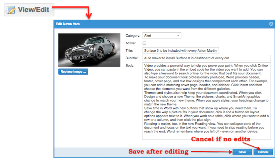The image size is (277, 159).
Task: Click inside the Body text area
Action: (x=206, y=101)
